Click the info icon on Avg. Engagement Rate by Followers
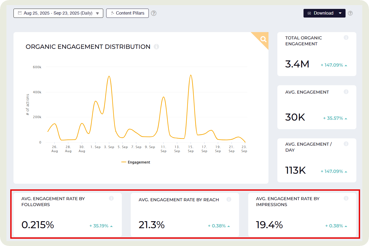 pos(111,198)
